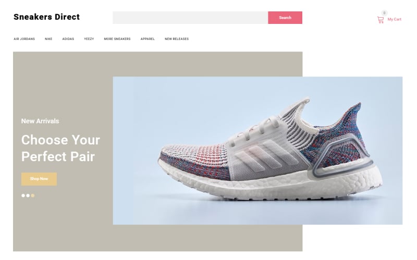Open the Air Jordans menu
417x260 pixels.
pos(24,38)
